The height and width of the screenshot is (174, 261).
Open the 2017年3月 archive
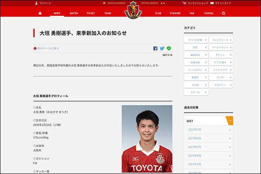208,164
